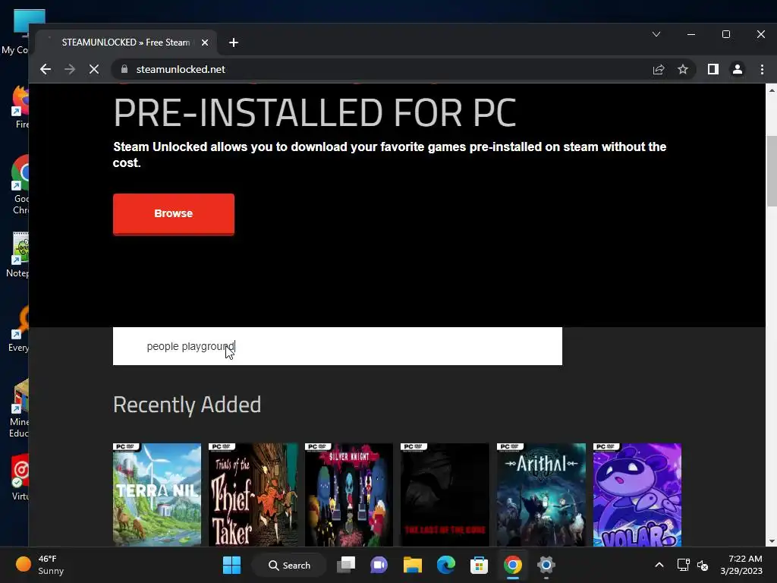Show hidden system tray icons
This screenshot has height=583, width=777.
point(659,565)
